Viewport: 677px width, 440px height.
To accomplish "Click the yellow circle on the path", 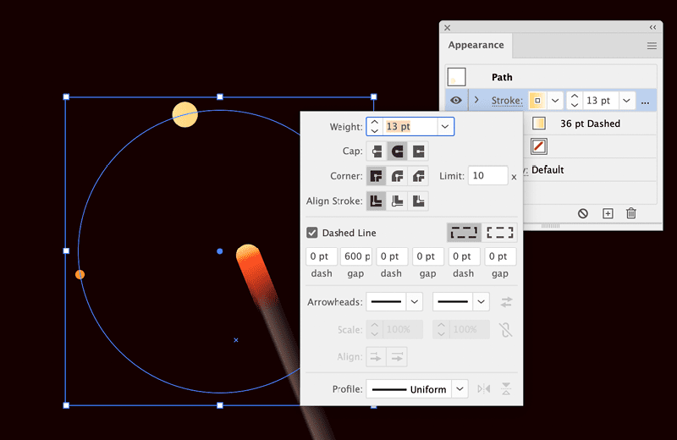I will [185, 114].
